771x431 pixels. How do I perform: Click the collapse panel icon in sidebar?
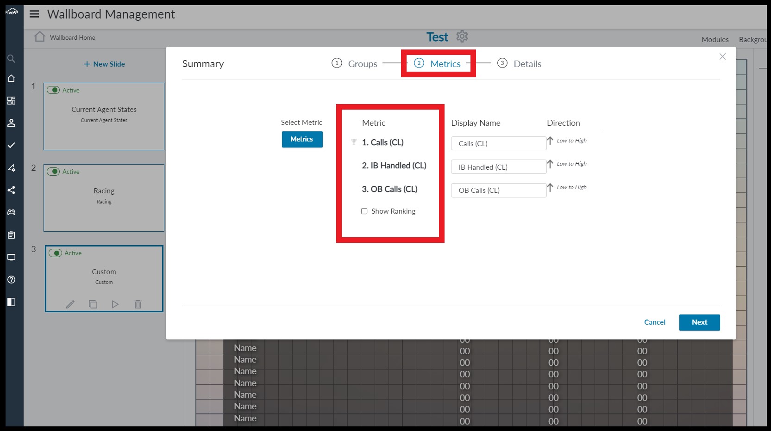tap(12, 302)
